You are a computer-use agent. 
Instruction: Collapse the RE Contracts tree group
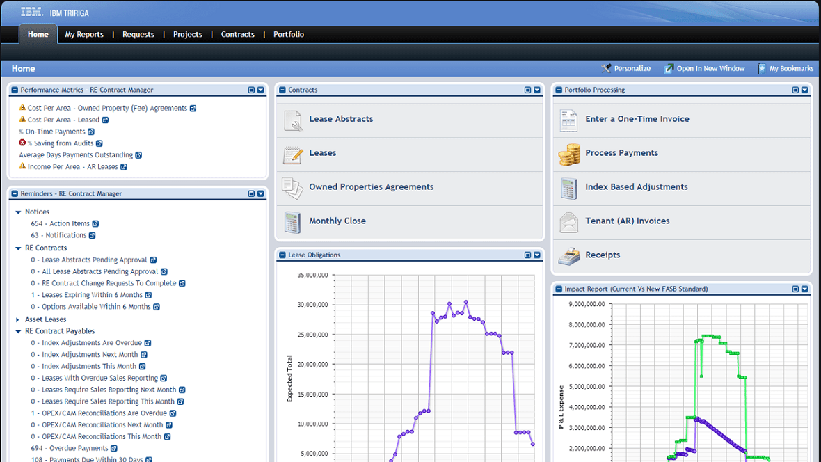coord(18,248)
